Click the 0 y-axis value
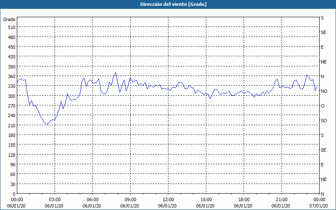Viewport: 336px width, 210px height. pos(14,194)
